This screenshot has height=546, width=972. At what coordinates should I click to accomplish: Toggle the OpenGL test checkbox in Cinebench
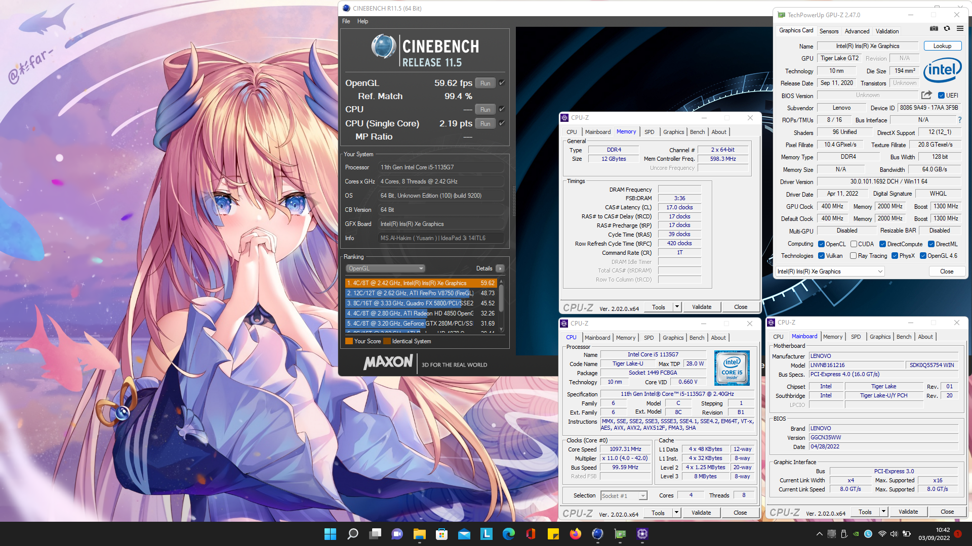[502, 83]
